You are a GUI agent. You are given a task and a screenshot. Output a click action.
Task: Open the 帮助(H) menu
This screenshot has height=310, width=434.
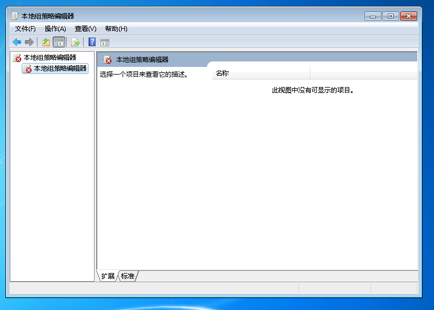[116, 29]
